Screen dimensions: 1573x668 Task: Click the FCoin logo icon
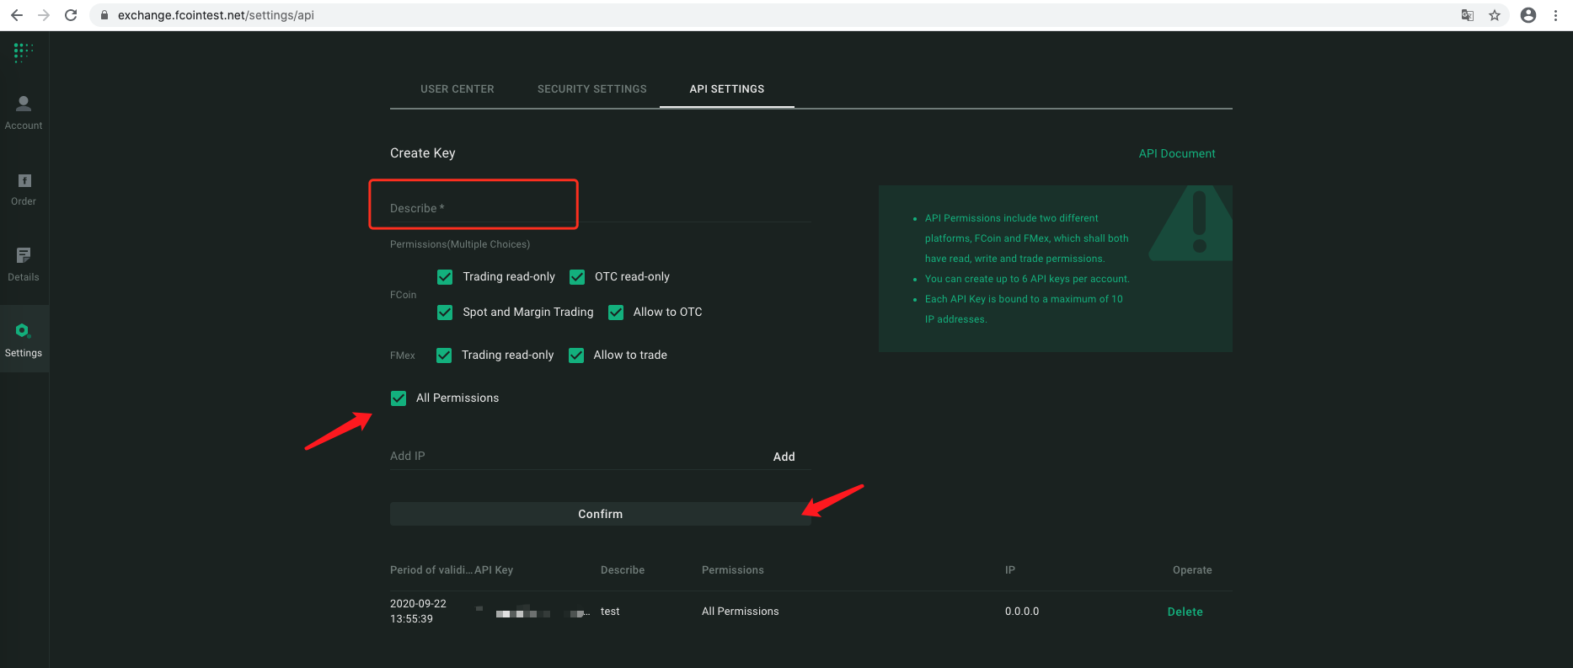click(24, 53)
